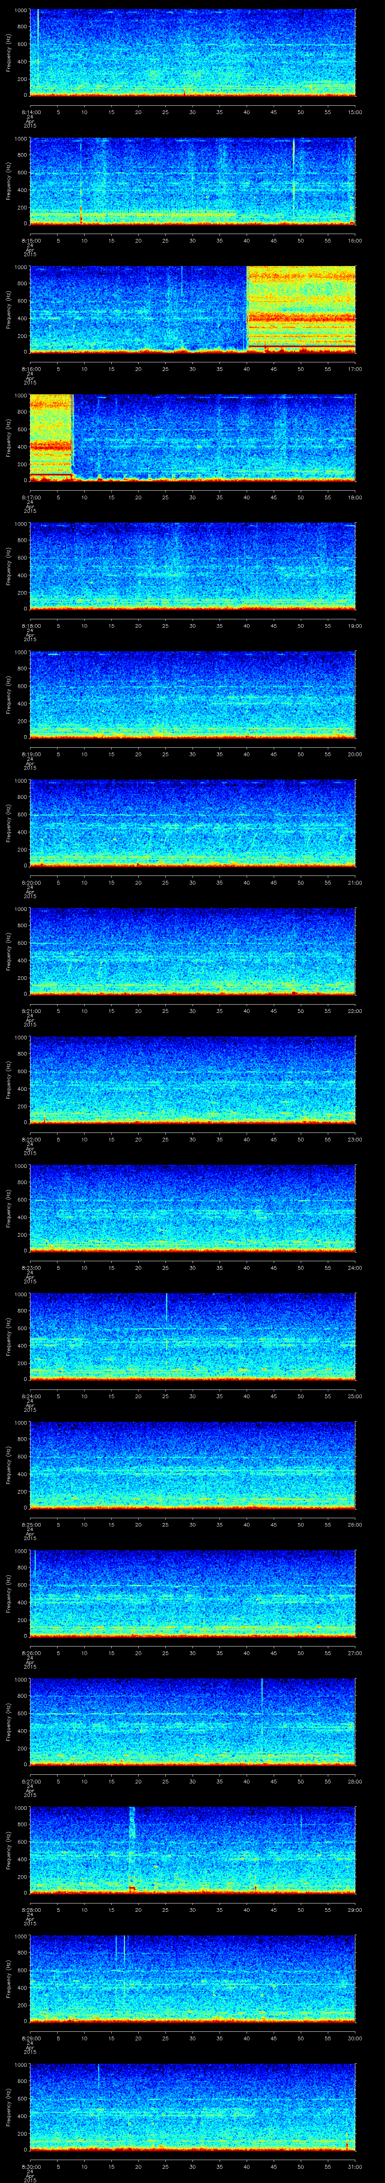
Task: Pick the spectrogram panel for minute 8:22:00
Action: 193,1079
